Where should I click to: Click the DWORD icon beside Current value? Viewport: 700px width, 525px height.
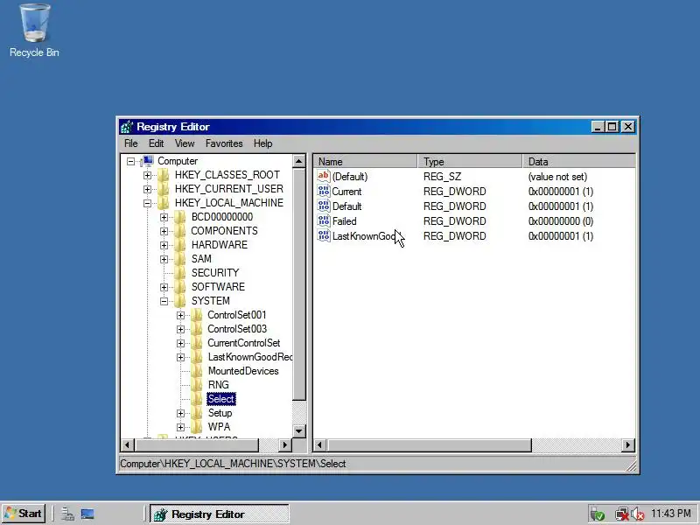324,191
